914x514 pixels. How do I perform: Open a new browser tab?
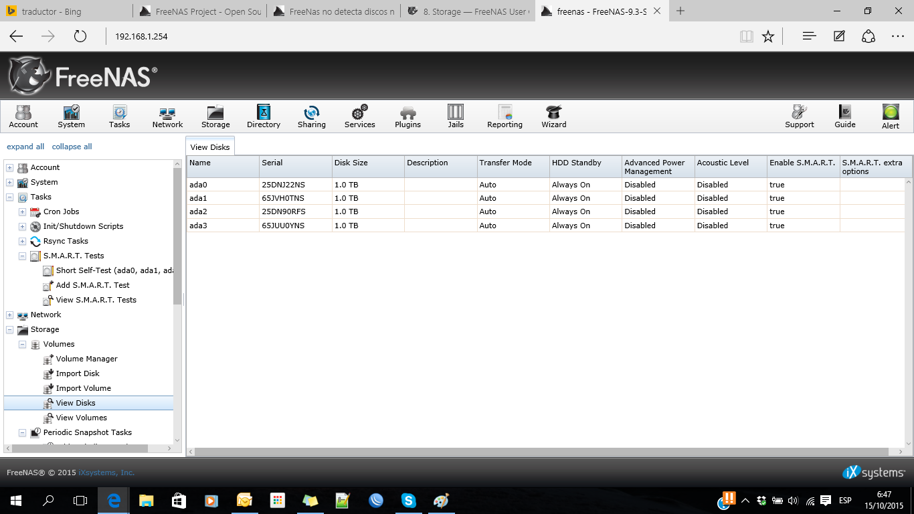[x=680, y=11]
